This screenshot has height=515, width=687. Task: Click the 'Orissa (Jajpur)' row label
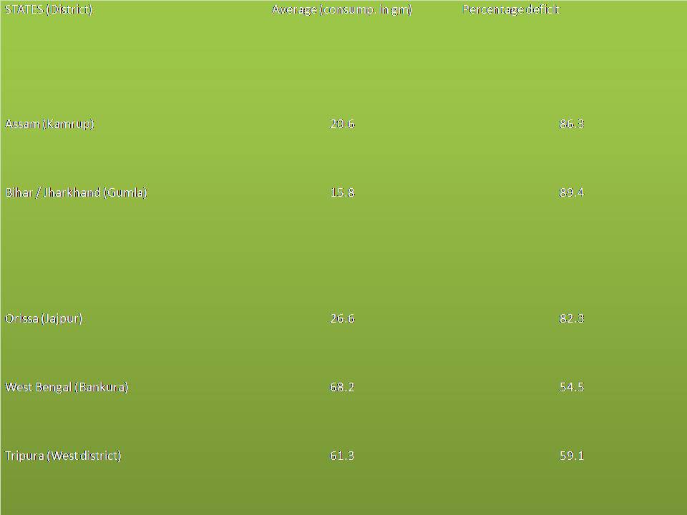(x=44, y=318)
